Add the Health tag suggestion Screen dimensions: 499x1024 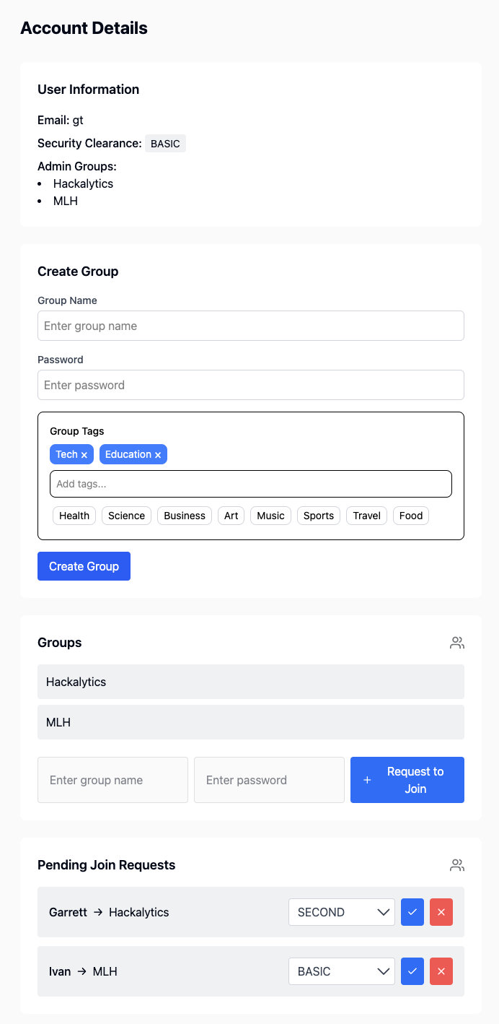pyautogui.click(x=74, y=516)
